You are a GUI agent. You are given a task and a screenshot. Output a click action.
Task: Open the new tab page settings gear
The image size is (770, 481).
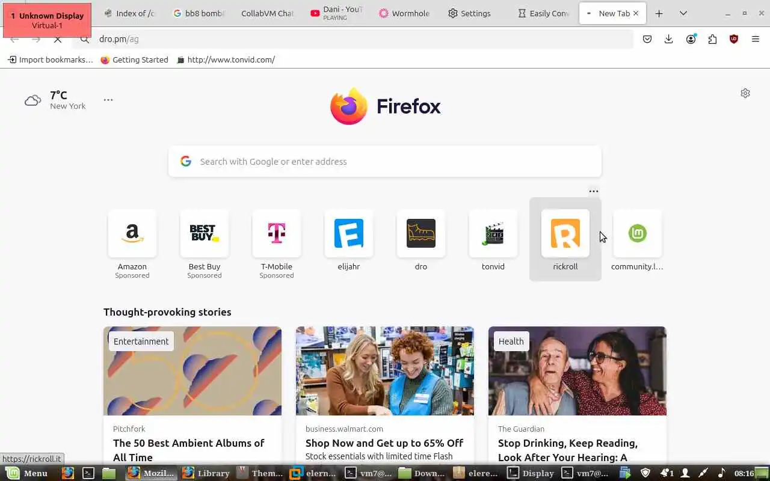pyautogui.click(x=745, y=93)
